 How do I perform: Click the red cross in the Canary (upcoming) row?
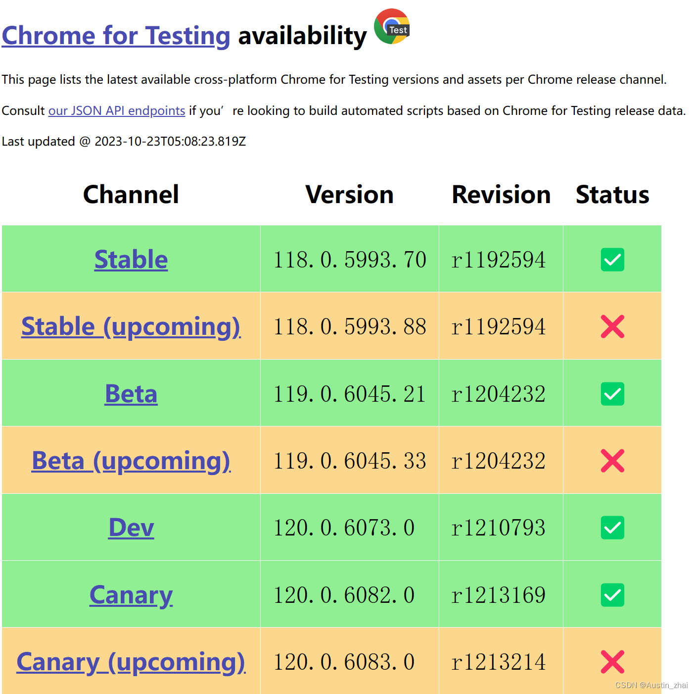pos(612,662)
